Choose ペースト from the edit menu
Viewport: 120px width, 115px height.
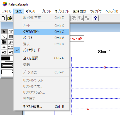[x=41, y=38]
